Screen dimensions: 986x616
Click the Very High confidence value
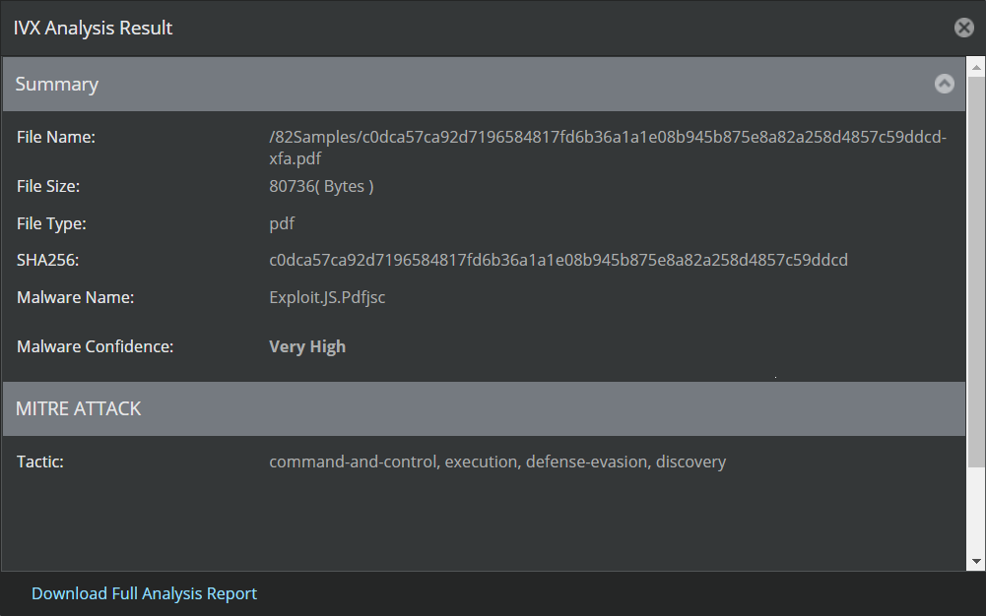(x=307, y=346)
